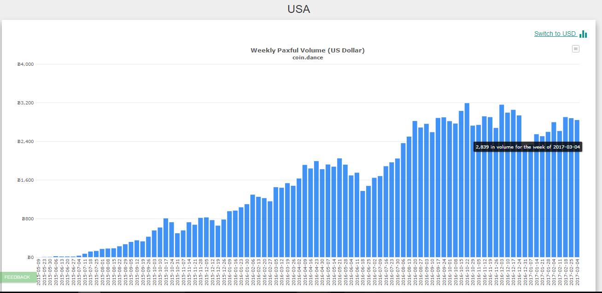Click the bar for week 2016-06-18
The image size is (602, 293).
[362, 225]
